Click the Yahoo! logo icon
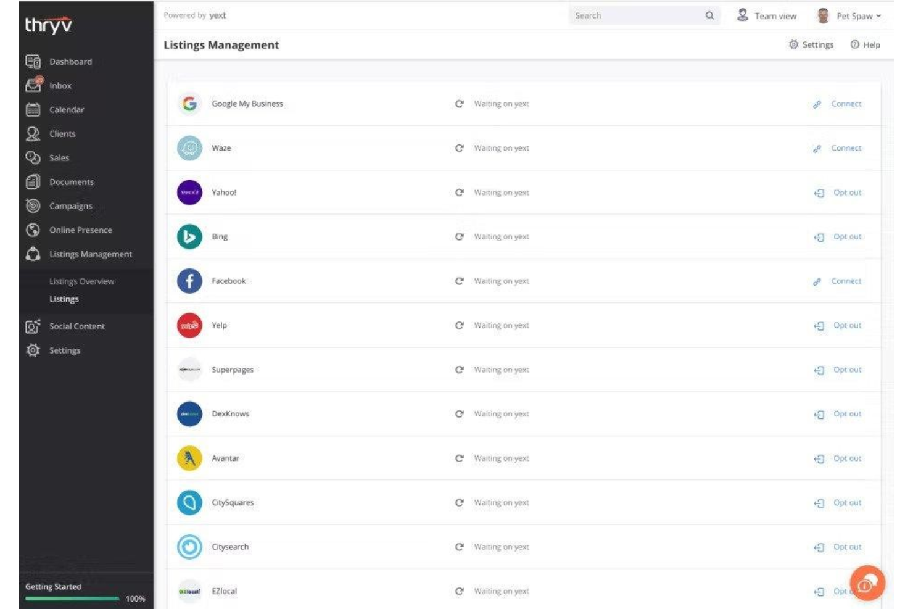 189,193
